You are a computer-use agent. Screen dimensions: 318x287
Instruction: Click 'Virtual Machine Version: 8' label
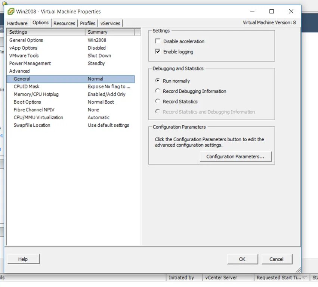click(x=269, y=22)
